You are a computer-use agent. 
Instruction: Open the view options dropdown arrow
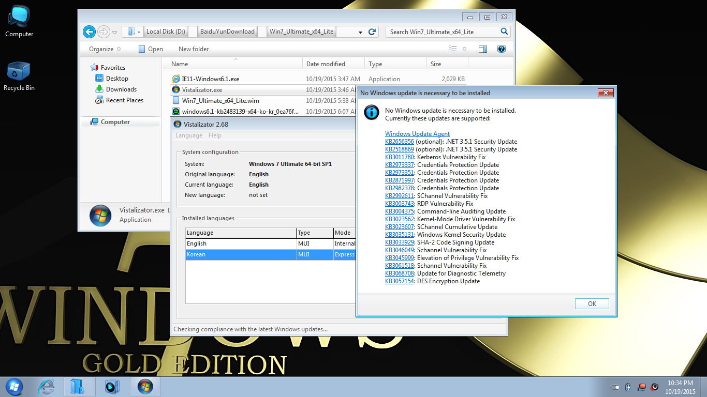point(464,49)
